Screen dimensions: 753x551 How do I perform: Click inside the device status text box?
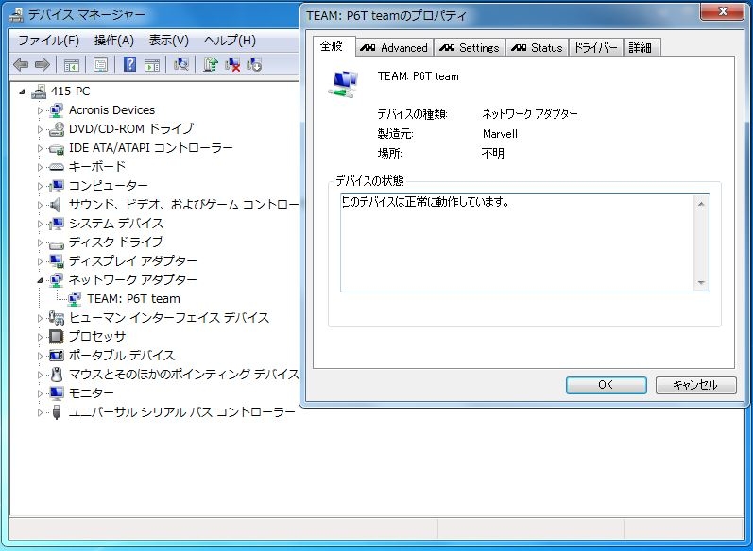(x=518, y=243)
